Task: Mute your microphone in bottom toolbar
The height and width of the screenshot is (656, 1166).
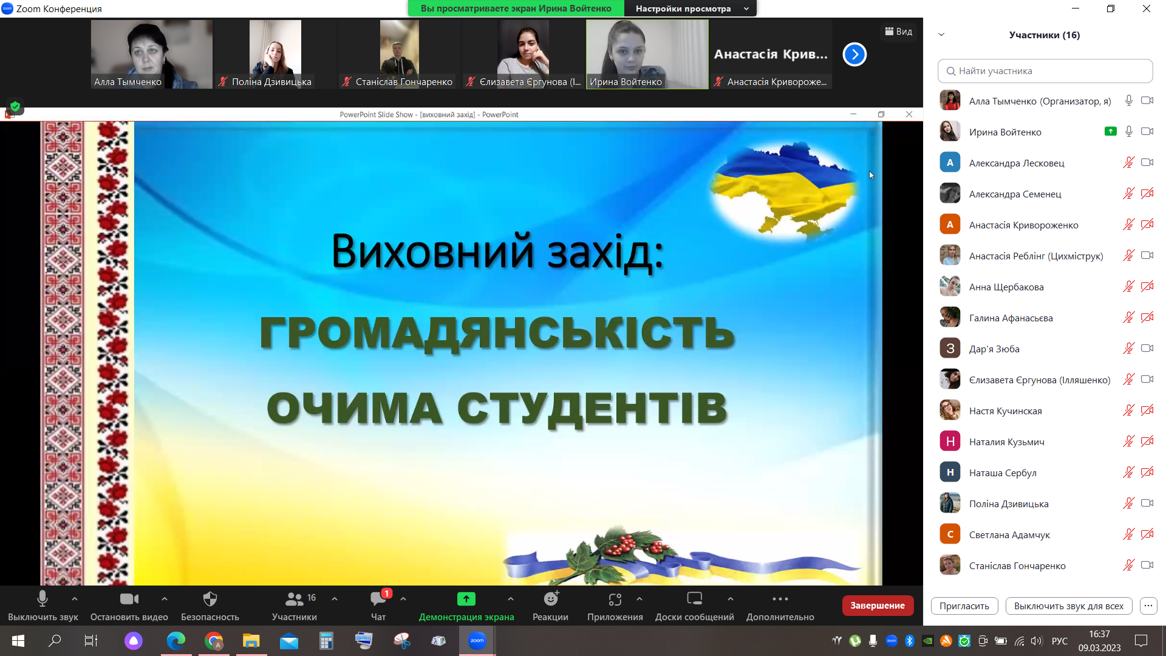Action: coord(43,600)
